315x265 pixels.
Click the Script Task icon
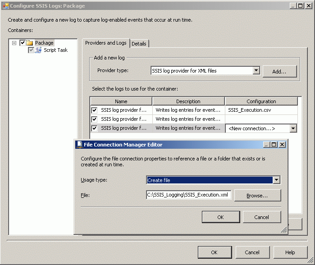click(38, 50)
